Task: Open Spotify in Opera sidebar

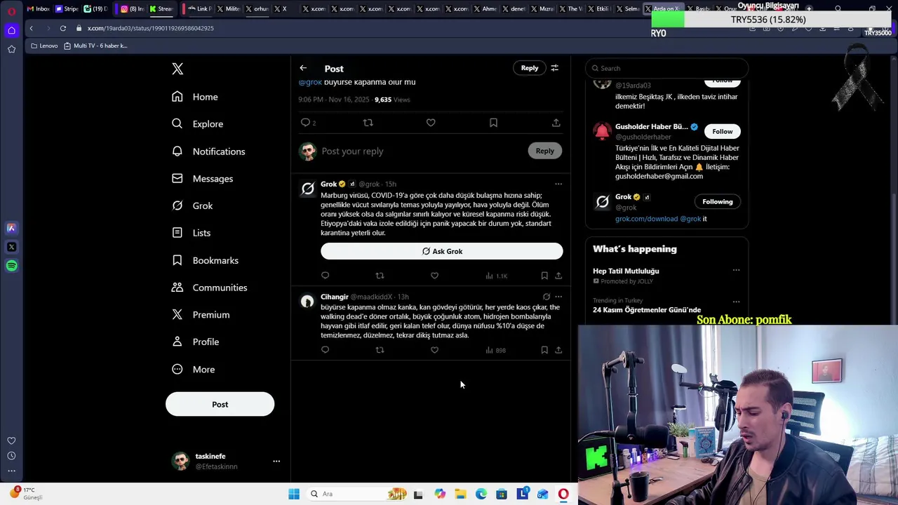Action: click(11, 266)
